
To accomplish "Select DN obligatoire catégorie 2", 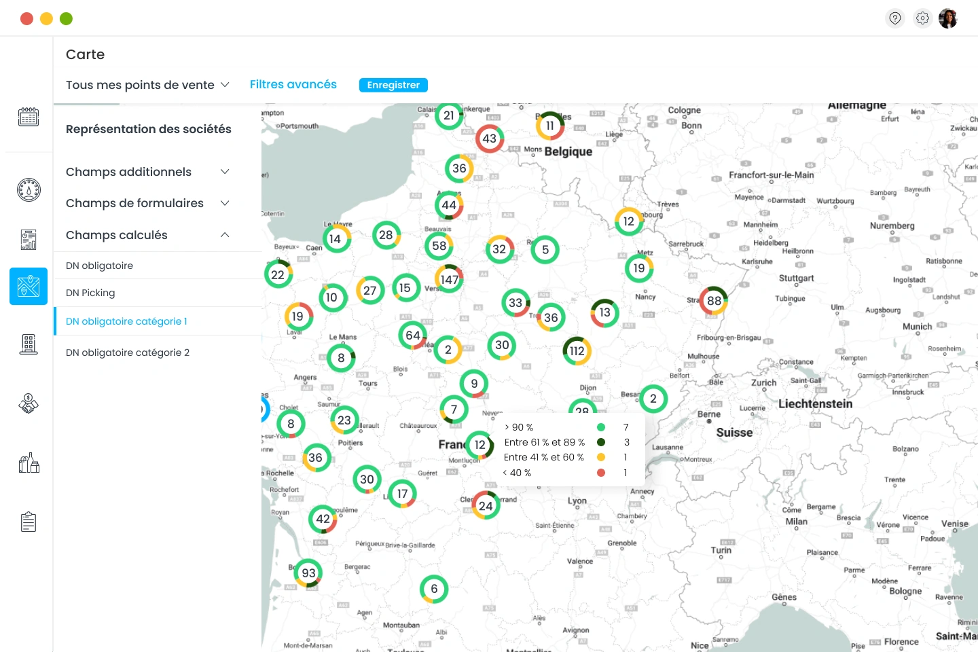I will (x=128, y=352).
